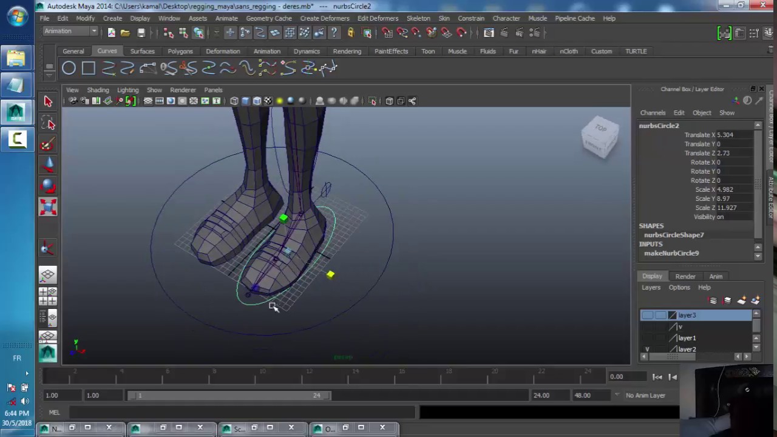Choose the single perspective view layout
Screen dimensions: 777x437
pos(48,275)
